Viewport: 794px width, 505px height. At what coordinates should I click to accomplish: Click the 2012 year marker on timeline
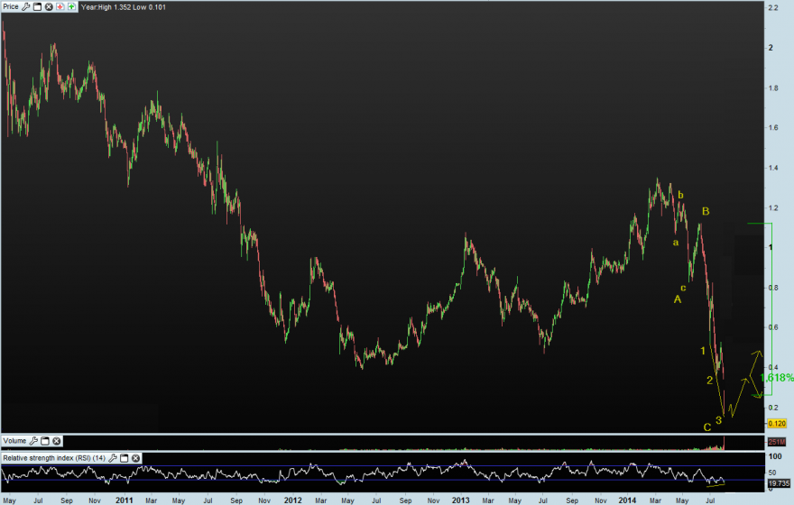(x=292, y=500)
